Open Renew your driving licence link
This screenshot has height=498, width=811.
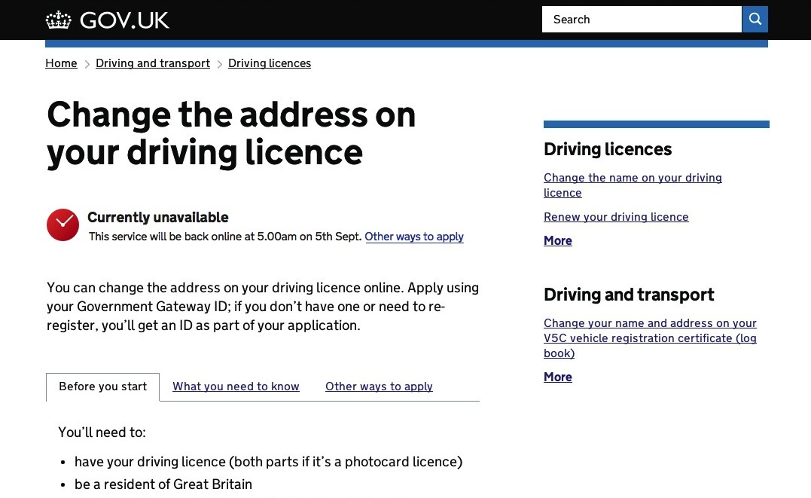(x=616, y=217)
